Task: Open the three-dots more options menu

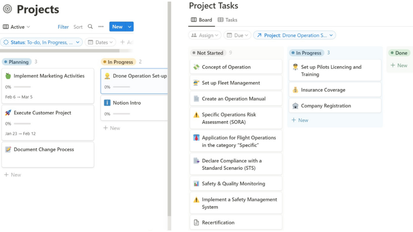Action: (x=101, y=27)
